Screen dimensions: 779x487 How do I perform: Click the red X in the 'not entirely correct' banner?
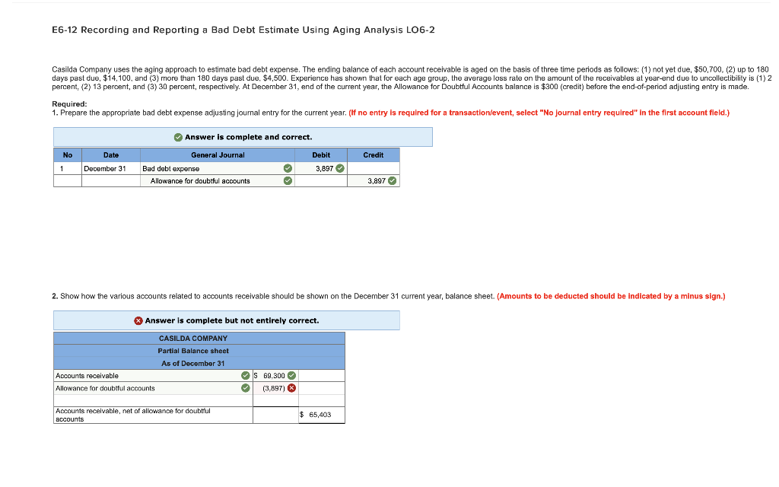tap(137, 320)
